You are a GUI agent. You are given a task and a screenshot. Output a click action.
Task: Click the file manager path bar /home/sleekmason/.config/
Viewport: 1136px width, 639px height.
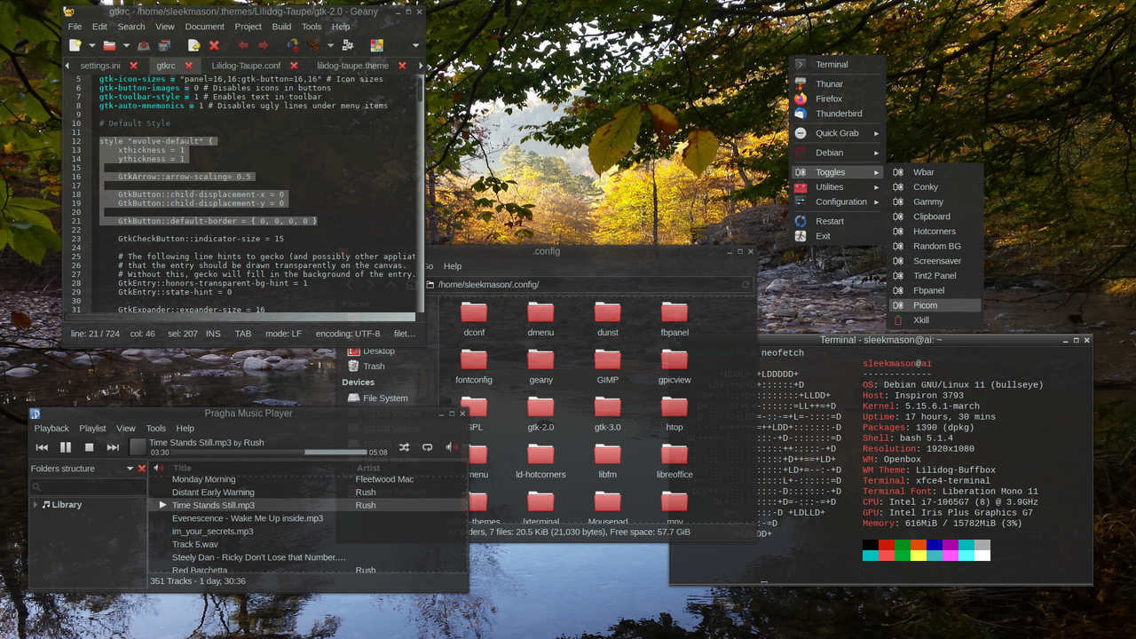click(588, 285)
